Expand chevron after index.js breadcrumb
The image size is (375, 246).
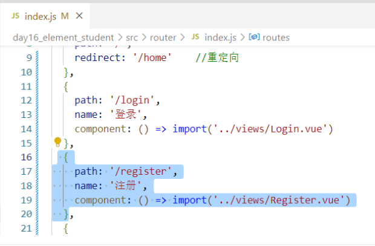click(243, 37)
